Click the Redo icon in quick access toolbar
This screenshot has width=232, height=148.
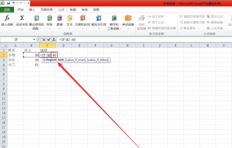pos(21,3)
